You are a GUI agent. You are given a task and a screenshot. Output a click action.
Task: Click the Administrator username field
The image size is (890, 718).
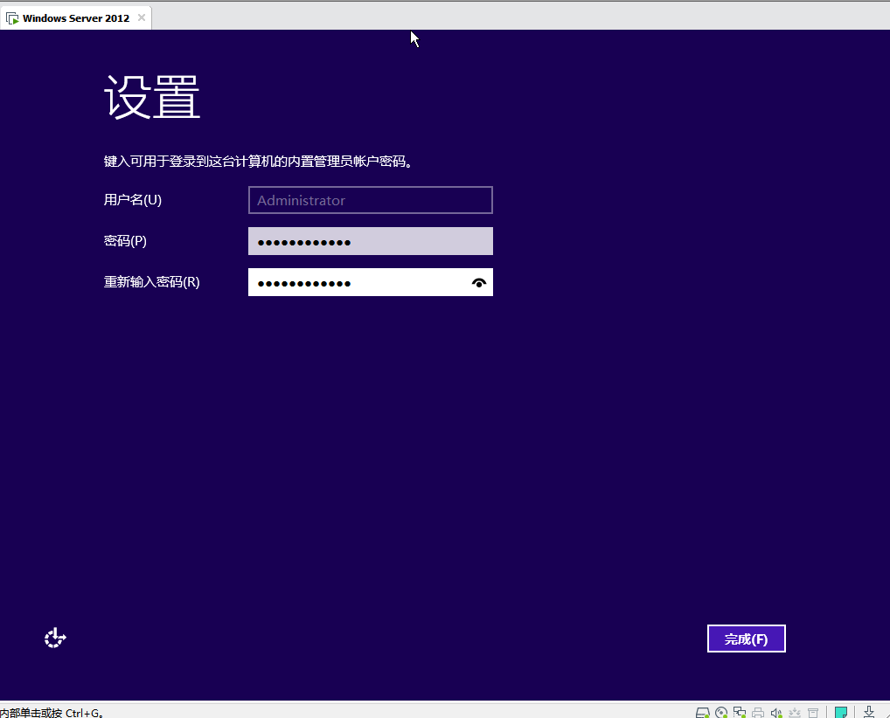point(370,200)
